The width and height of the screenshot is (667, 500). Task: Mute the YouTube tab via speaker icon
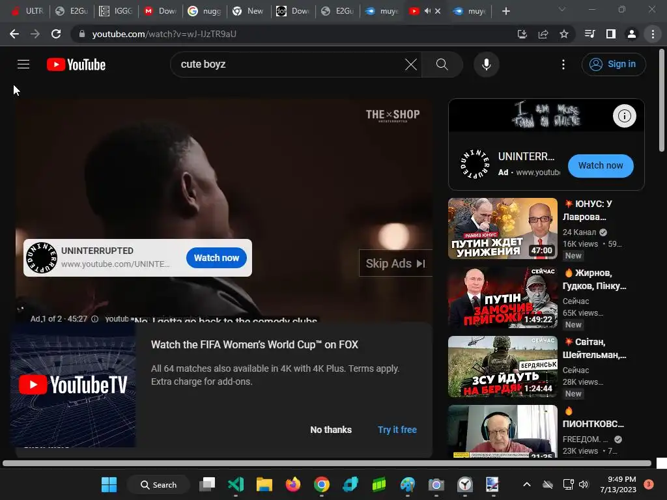(x=427, y=11)
